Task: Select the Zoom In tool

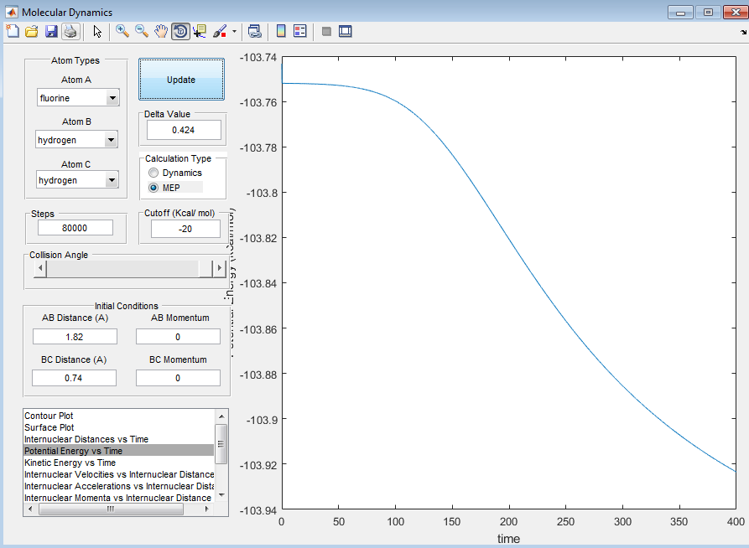Action: point(122,31)
